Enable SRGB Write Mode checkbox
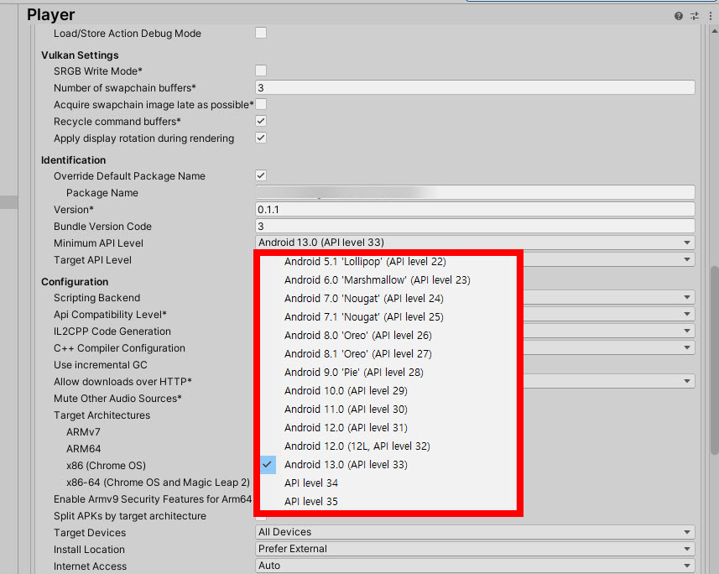The image size is (719, 574). pyautogui.click(x=261, y=70)
